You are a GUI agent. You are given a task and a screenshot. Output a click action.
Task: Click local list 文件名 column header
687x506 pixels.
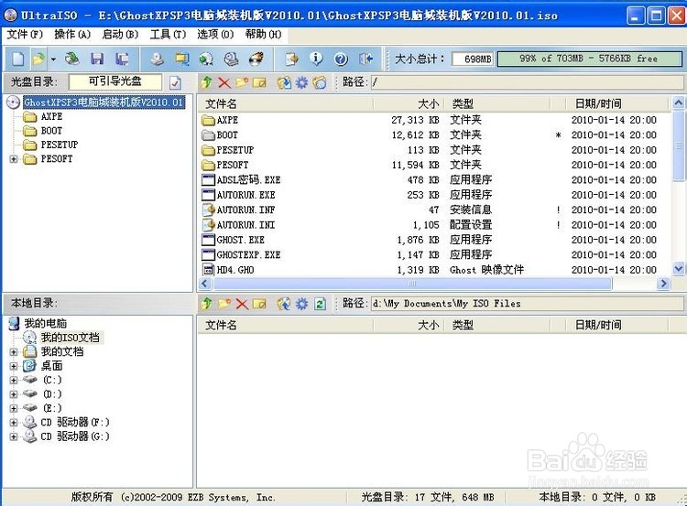(286, 325)
